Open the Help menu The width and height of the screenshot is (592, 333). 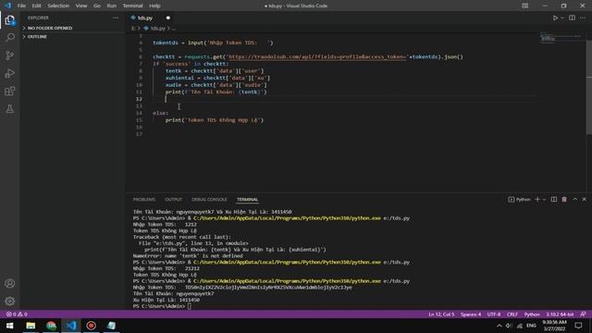click(x=154, y=6)
